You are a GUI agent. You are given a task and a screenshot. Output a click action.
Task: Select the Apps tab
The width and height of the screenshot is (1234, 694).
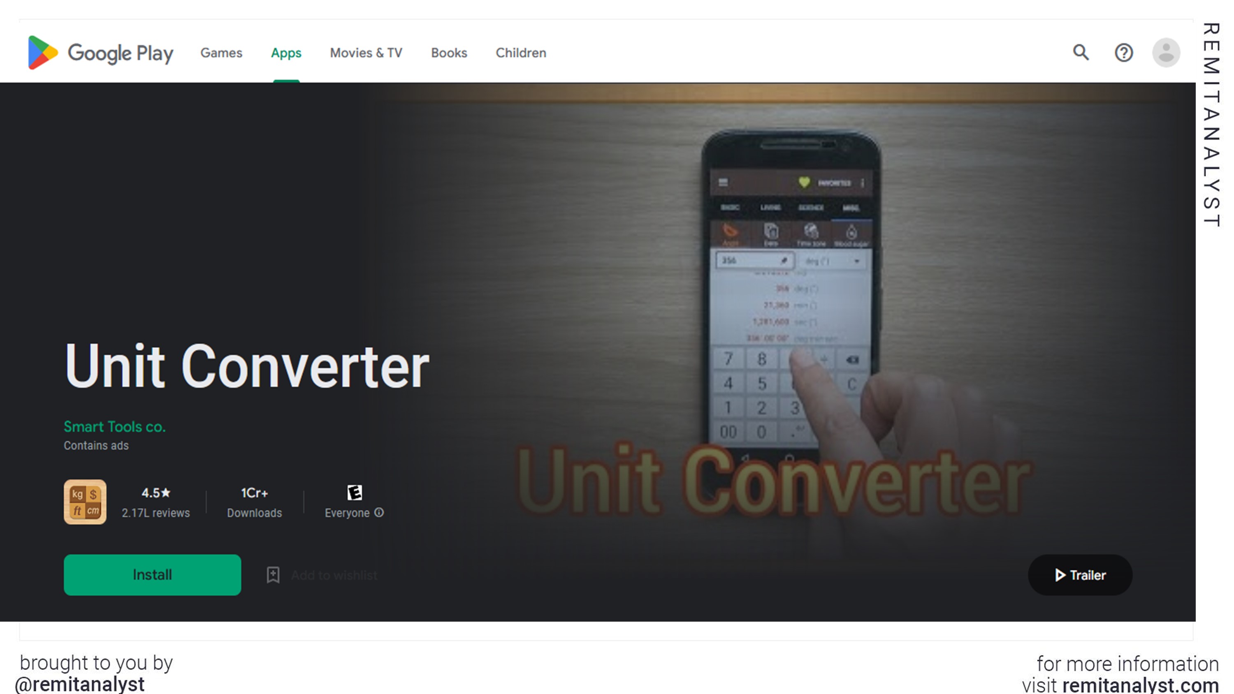pyautogui.click(x=285, y=53)
